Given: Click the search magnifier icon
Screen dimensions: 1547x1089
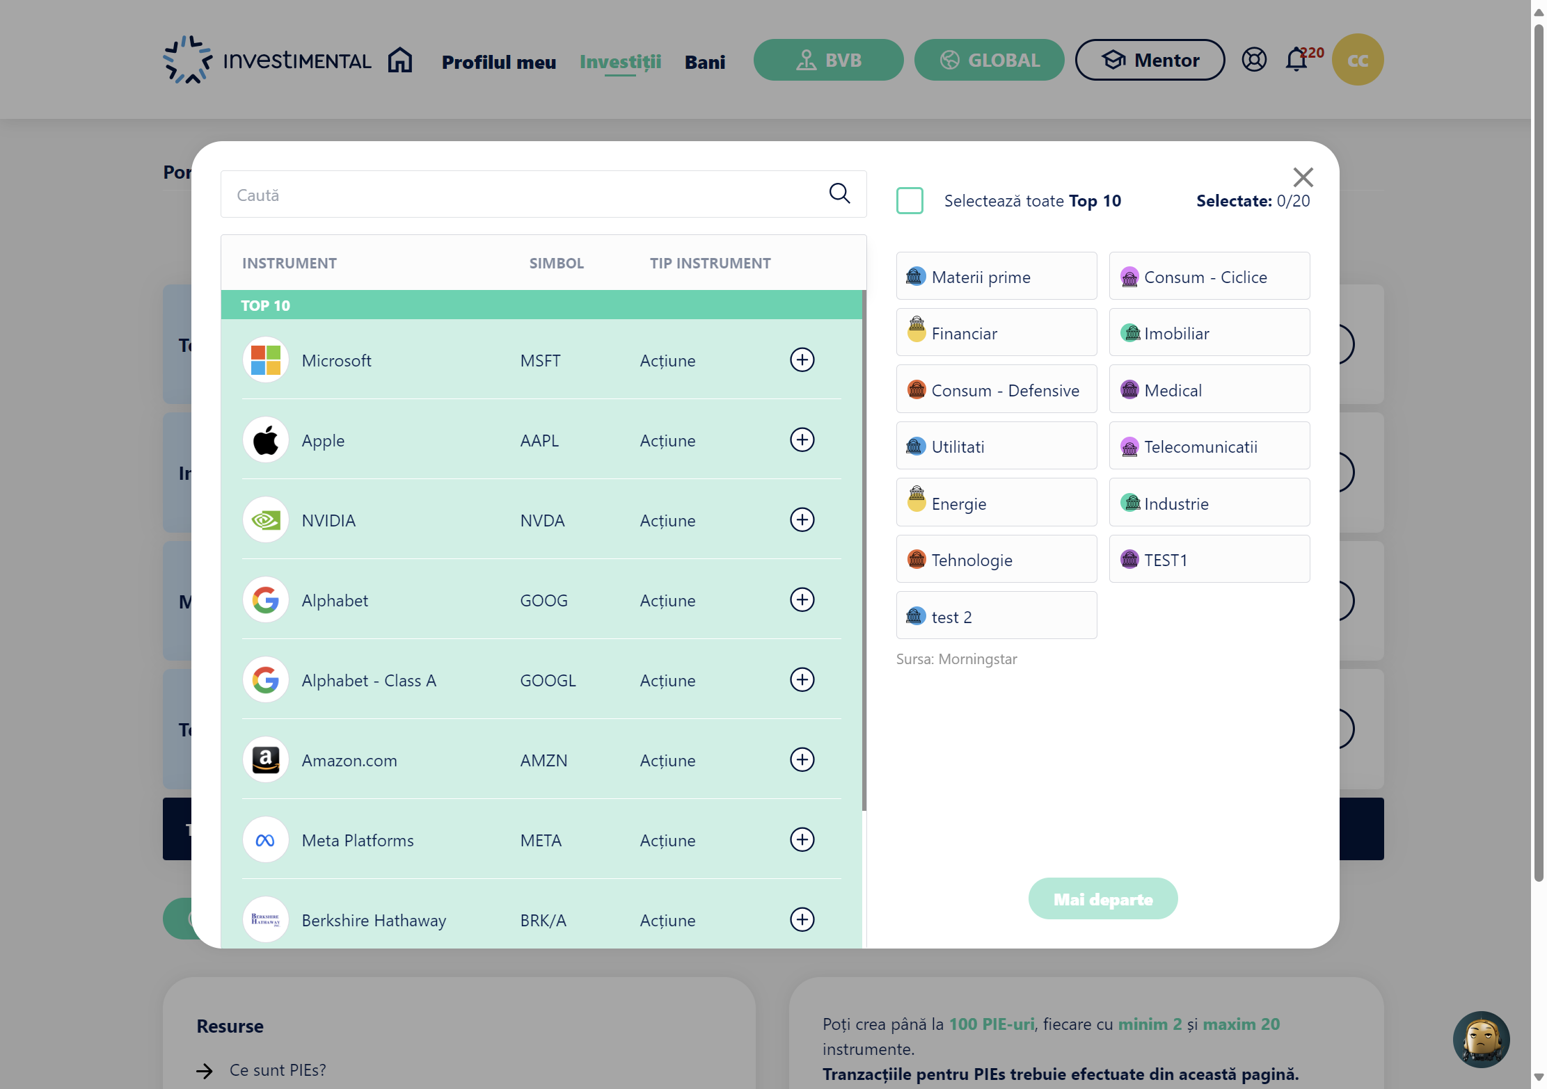Looking at the screenshot, I should [839, 193].
